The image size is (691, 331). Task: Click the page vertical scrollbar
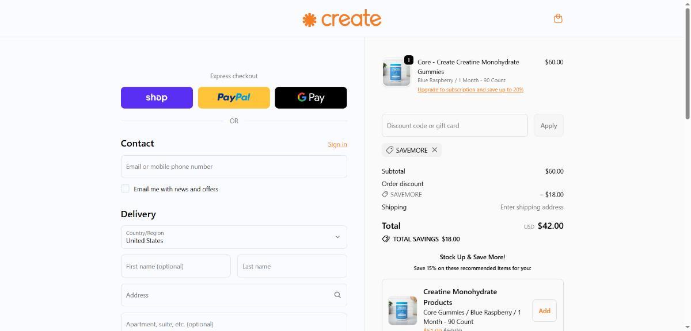(x=687, y=63)
